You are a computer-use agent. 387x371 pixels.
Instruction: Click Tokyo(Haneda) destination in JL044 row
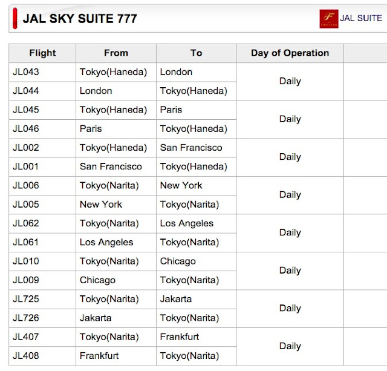click(x=193, y=91)
